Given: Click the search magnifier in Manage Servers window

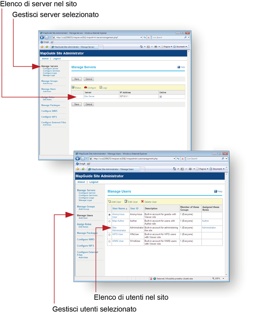Looking at the screenshot, I should [186, 38].
